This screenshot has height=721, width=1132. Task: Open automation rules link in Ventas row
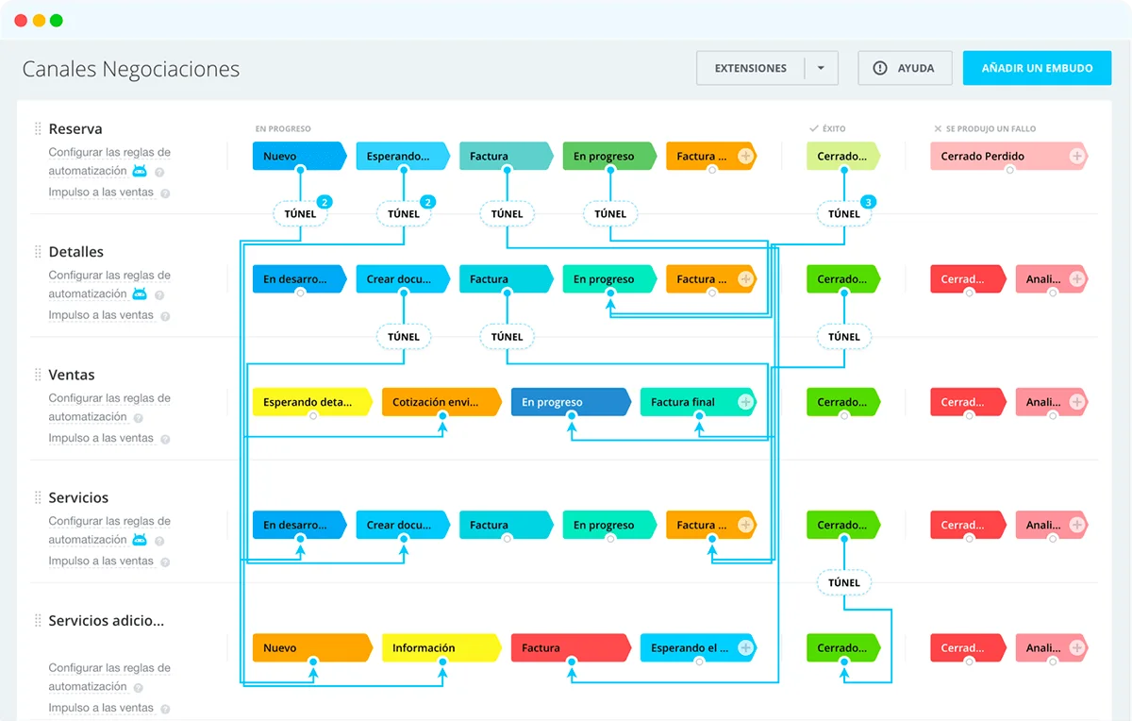pyautogui.click(x=109, y=408)
